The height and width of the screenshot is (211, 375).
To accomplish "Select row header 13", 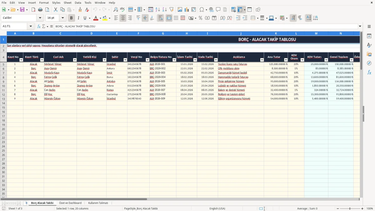I will tap(3, 98).
